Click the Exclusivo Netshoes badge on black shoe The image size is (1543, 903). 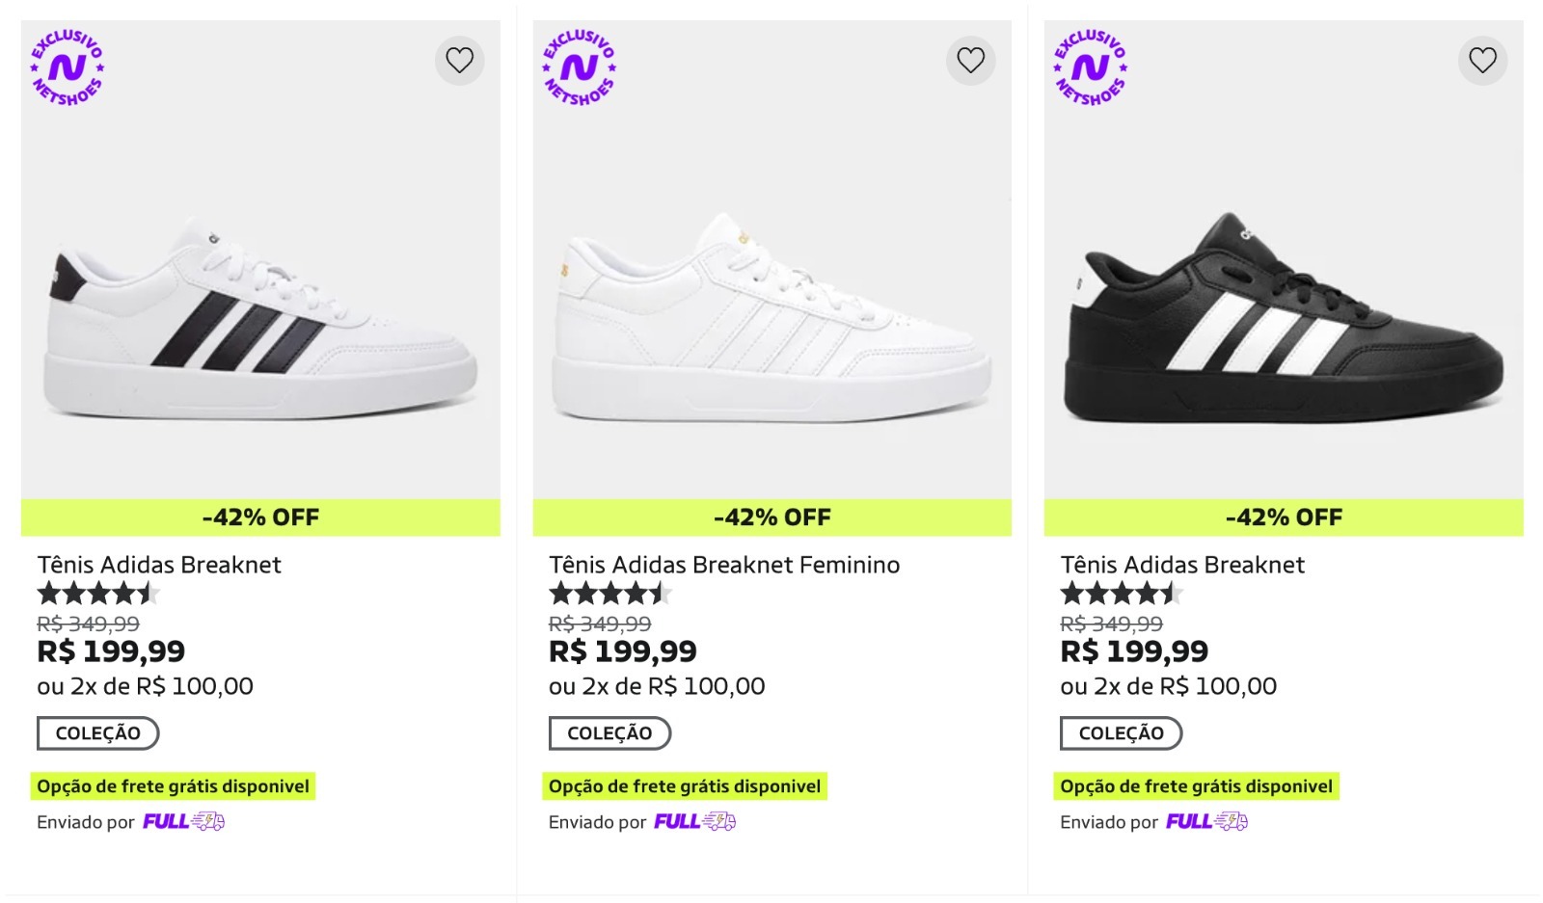pyautogui.click(x=1091, y=67)
